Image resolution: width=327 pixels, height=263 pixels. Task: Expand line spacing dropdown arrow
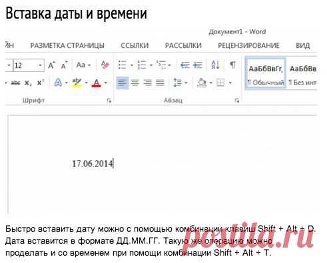[186, 83]
